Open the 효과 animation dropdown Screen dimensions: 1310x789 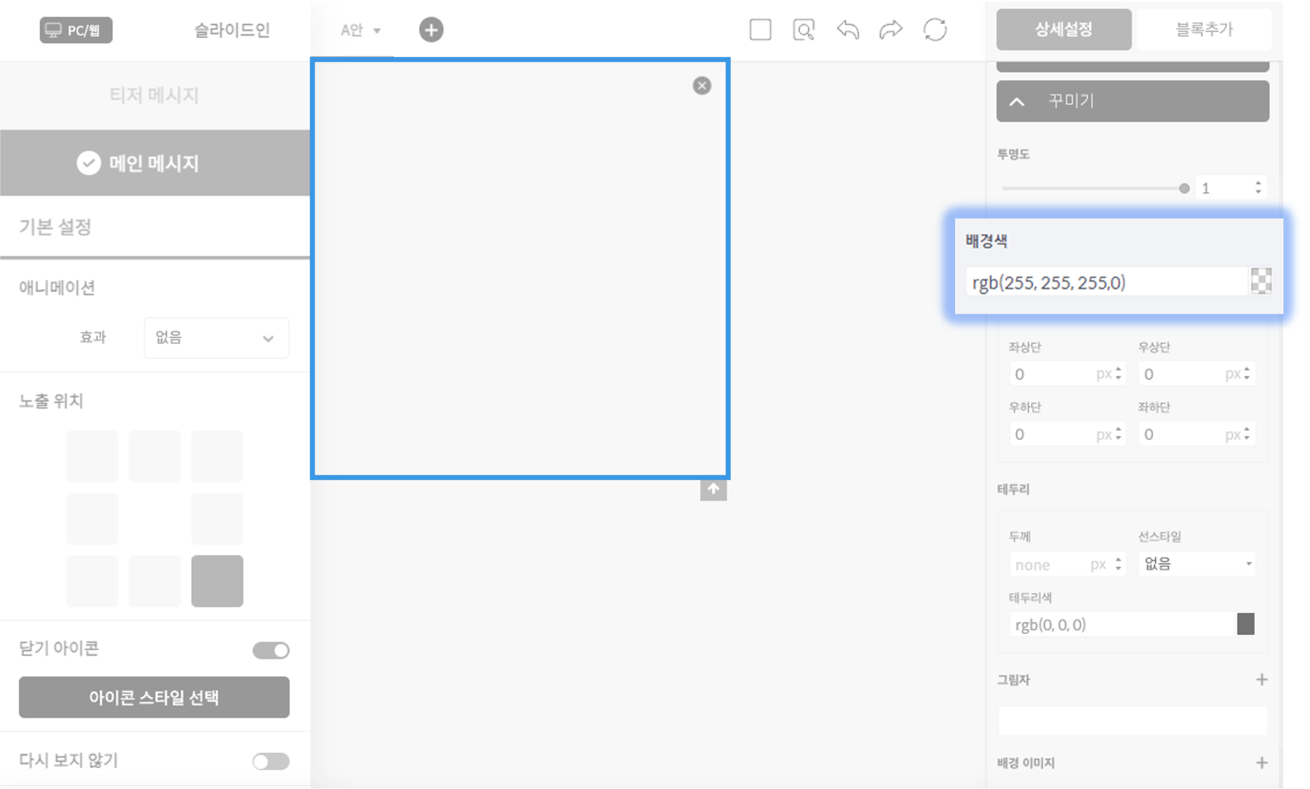(217, 338)
